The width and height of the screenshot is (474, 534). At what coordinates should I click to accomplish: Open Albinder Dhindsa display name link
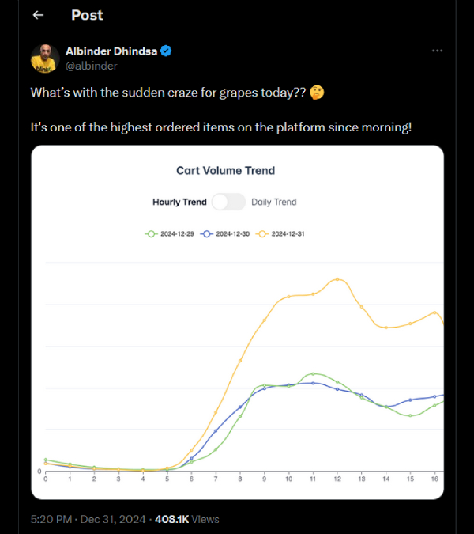[x=111, y=51]
